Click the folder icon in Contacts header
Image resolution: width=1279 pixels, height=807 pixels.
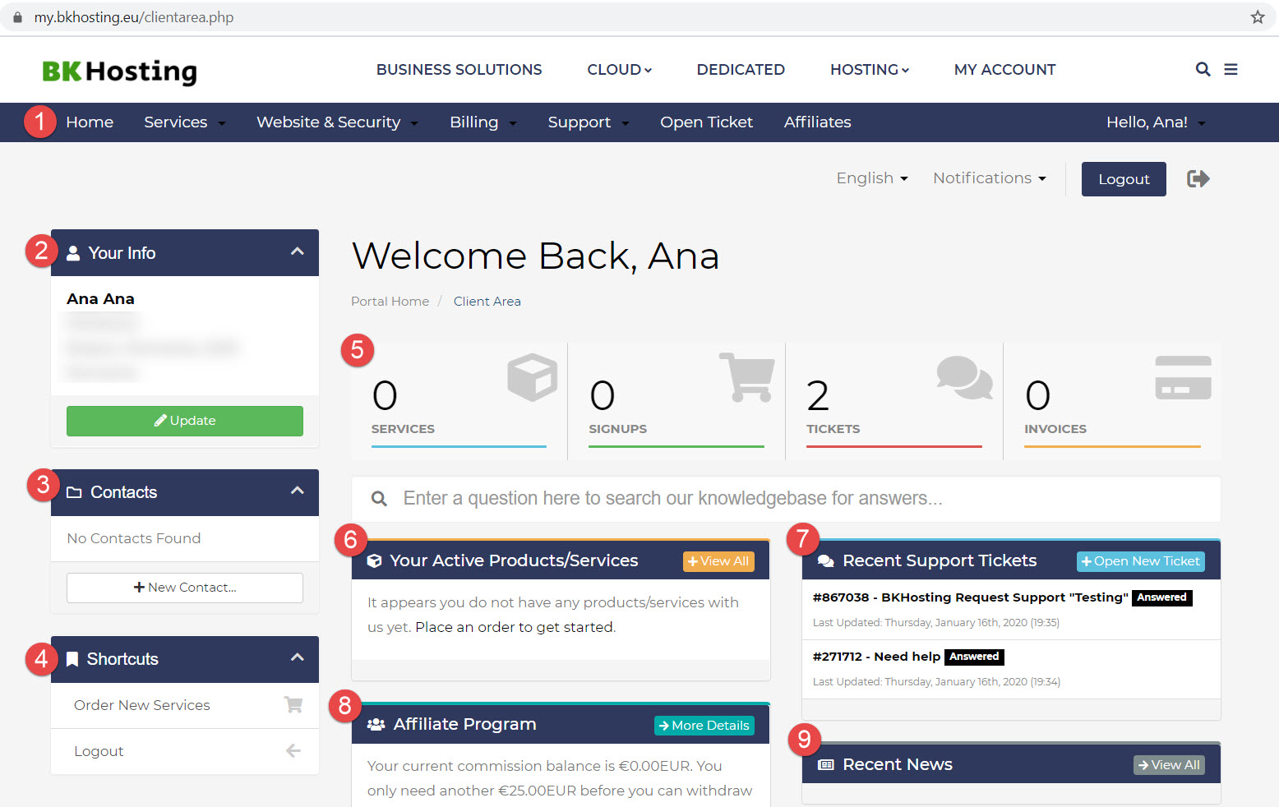click(x=74, y=492)
